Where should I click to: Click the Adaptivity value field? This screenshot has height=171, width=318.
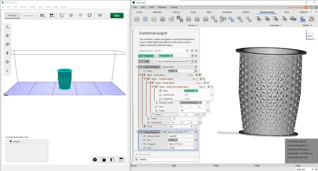point(197,99)
